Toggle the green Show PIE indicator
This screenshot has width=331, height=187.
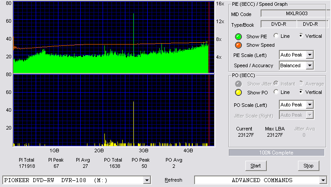coord(238,37)
